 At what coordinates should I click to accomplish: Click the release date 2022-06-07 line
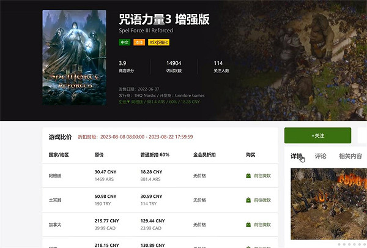tap(139, 89)
